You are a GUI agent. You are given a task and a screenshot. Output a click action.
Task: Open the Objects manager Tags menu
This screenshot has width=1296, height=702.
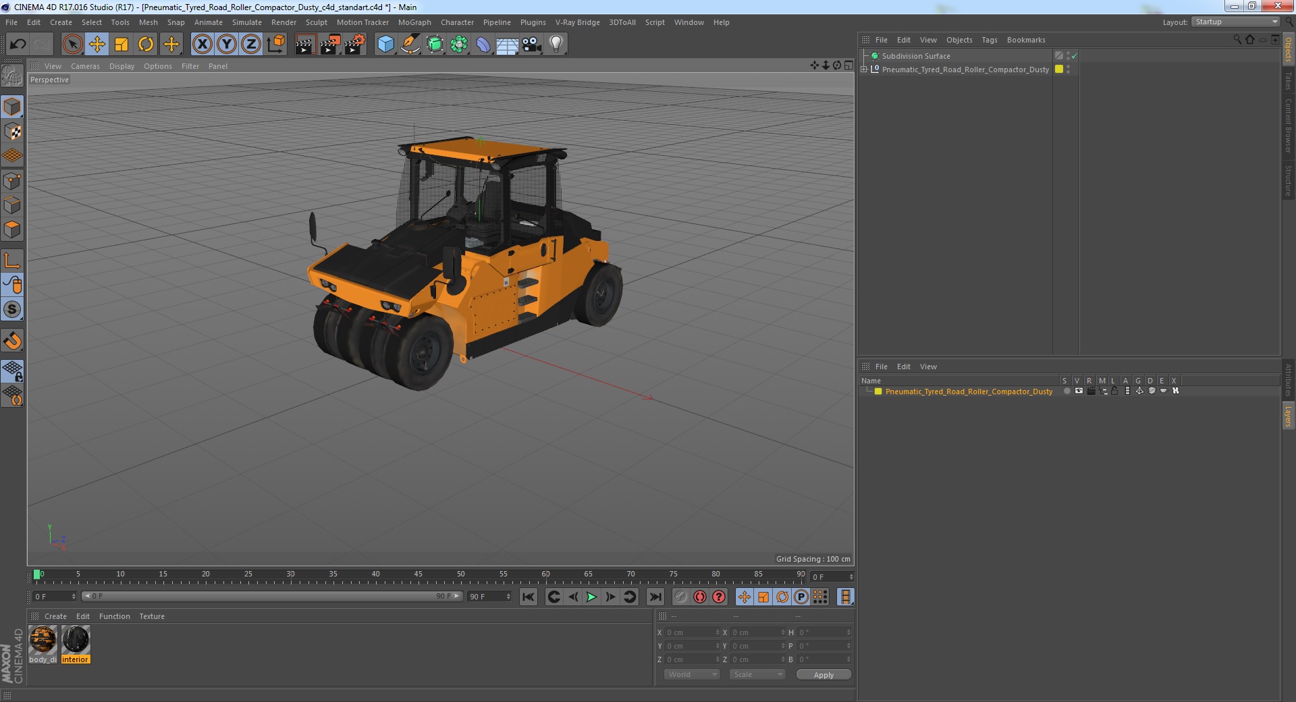(989, 40)
